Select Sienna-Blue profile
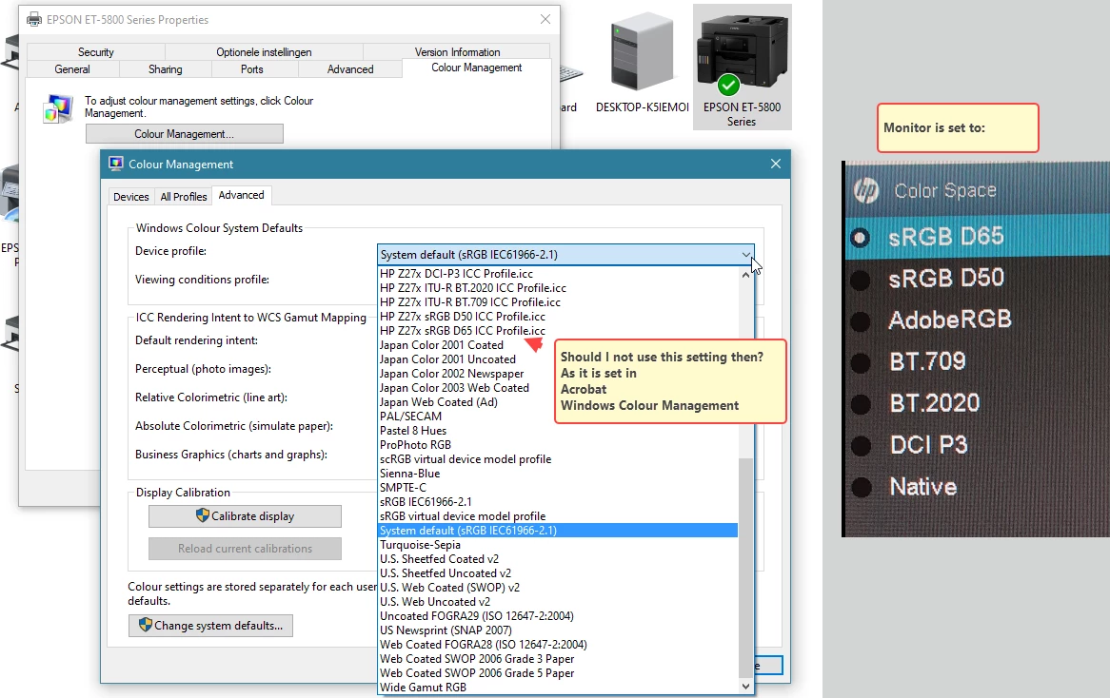 tap(558, 474)
